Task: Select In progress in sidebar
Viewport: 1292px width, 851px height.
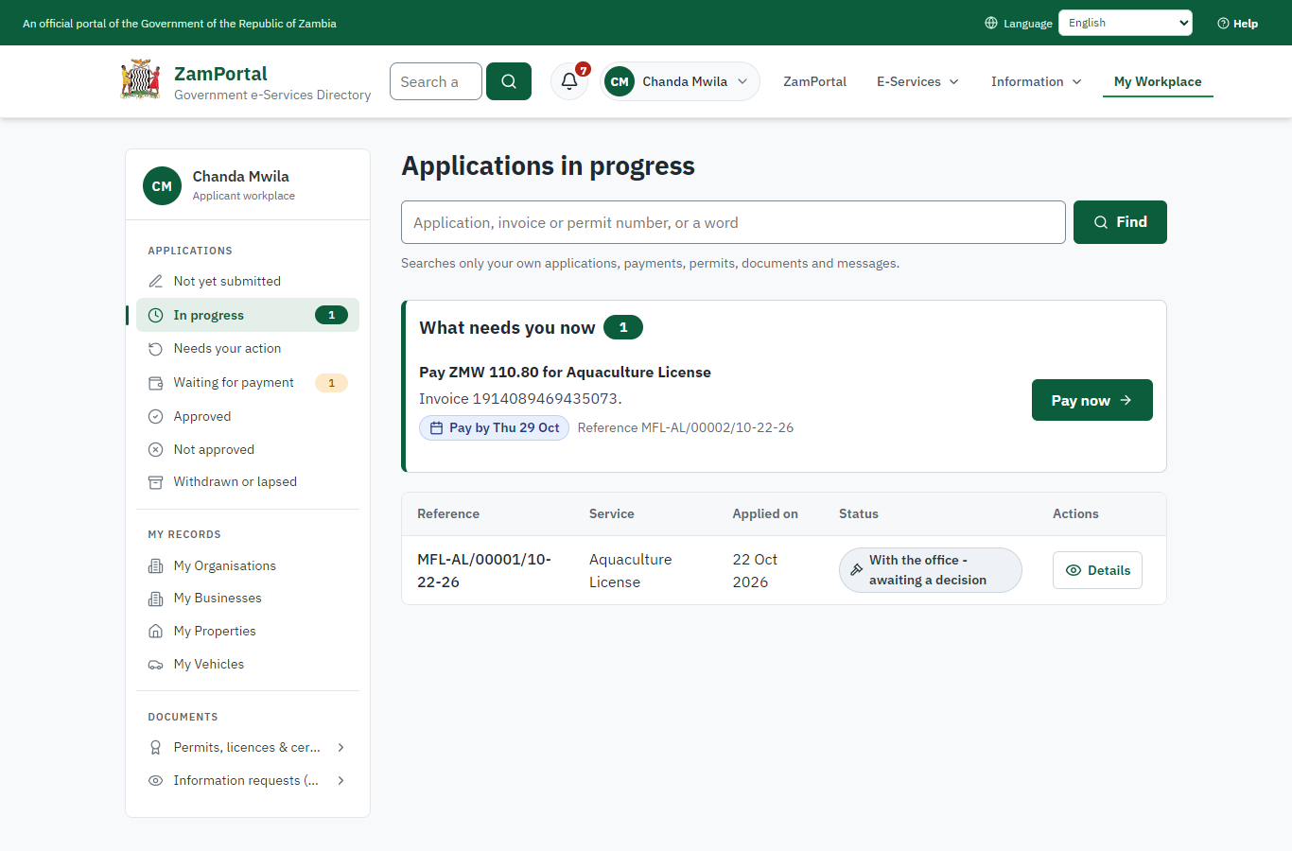Action: pos(248,315)
